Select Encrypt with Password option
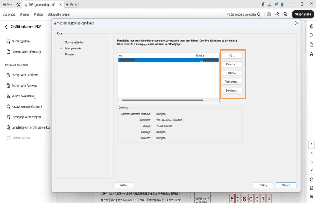This screenshot has height=204, width=316. click(x=22, y=86)
